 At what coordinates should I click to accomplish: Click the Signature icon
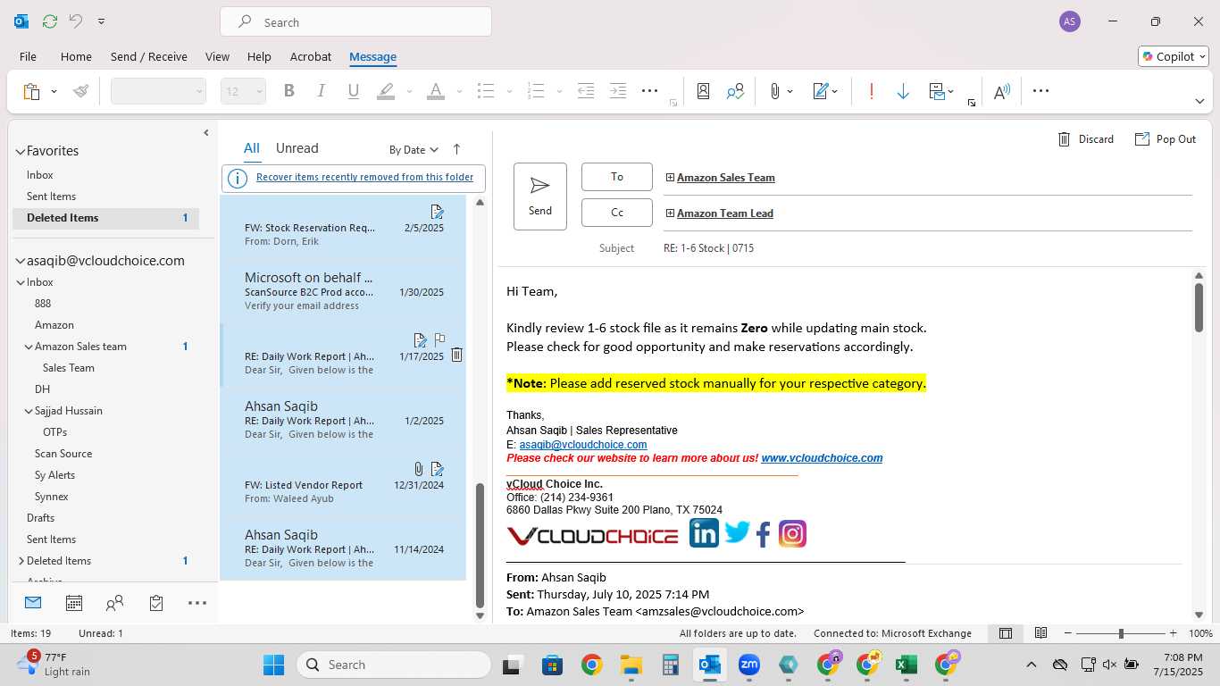click(820, 91)
